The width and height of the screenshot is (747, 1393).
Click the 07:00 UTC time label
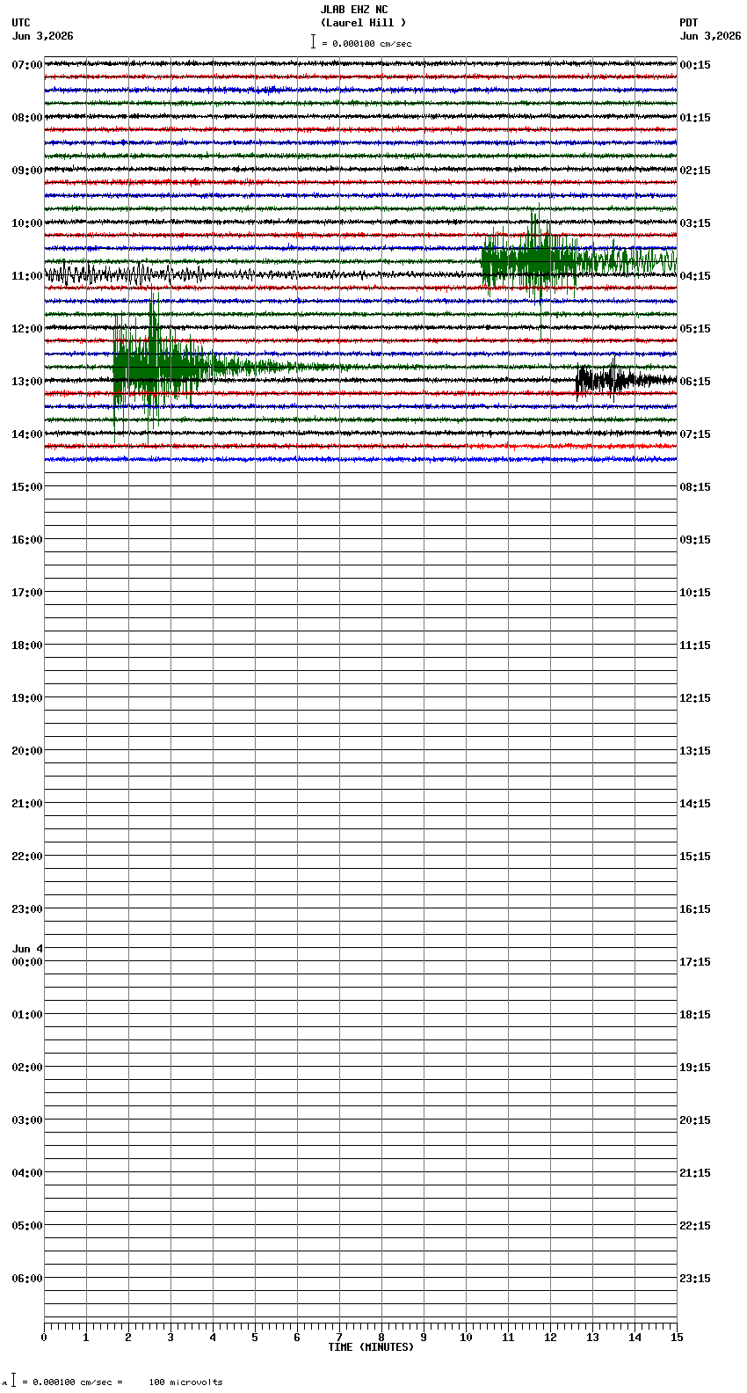click(27, 65)
